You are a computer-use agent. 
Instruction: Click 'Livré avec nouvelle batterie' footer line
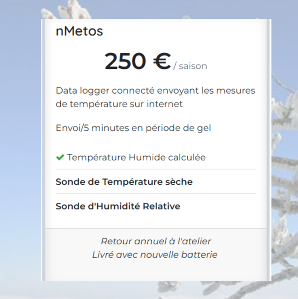click(155, 255)
